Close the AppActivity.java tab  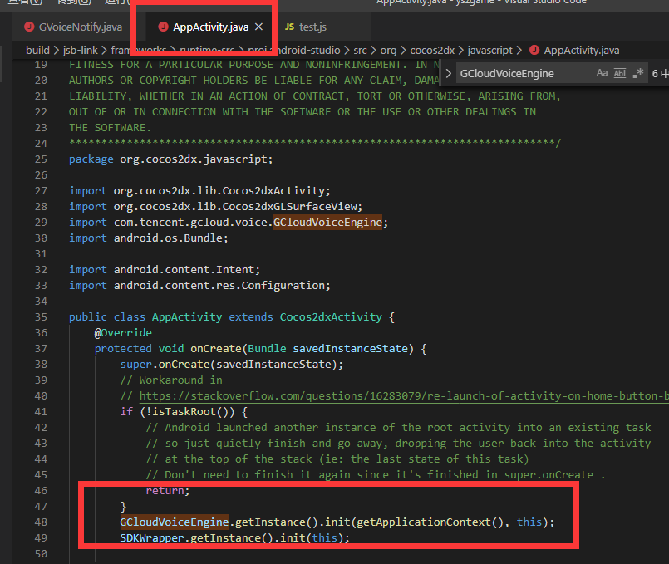click(x=258, y=27)
